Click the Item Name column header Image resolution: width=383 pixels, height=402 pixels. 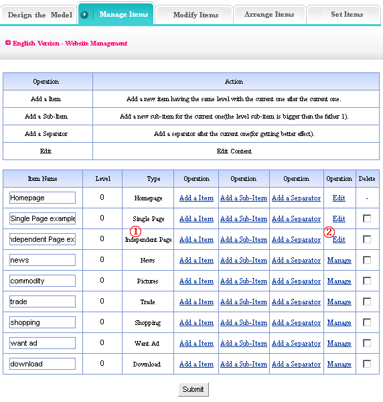click(x=43, y=179)
